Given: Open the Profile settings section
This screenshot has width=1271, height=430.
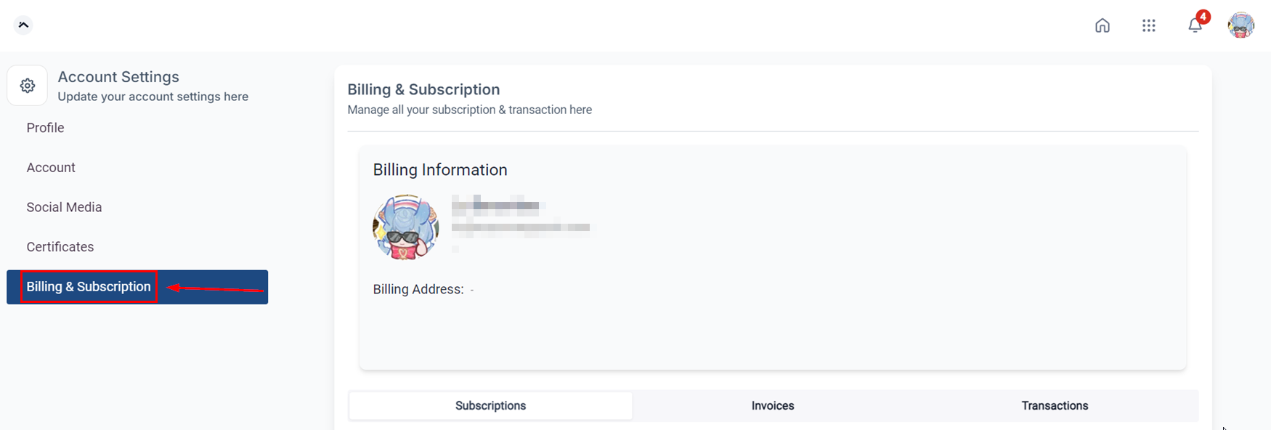Looking at the screenshot, I should coord(45,128).
